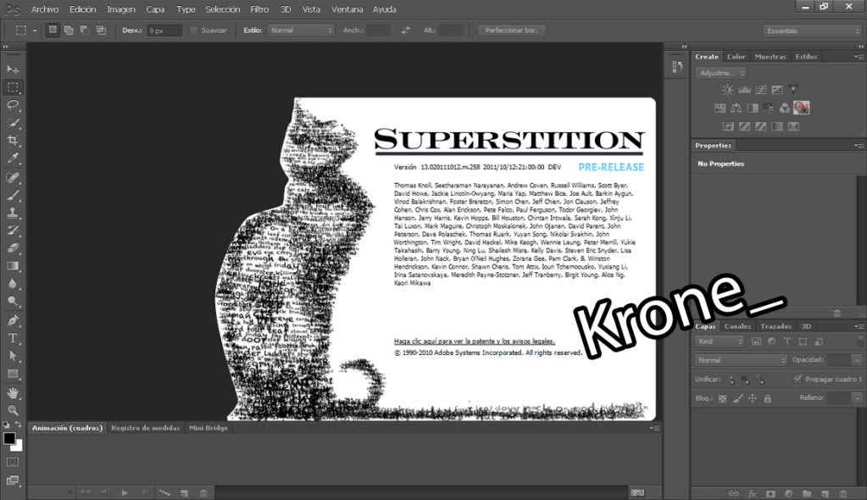The image size is (867, 500).
Task: Switch to the Muestras tab
Action: 770,57
